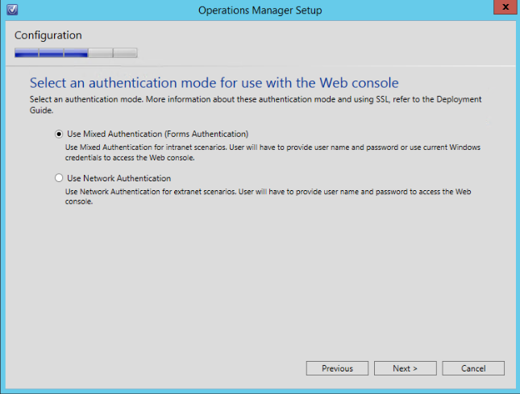This screenshot has height=394, width=520.
Task: Click the last unfilled progress segment
Action: 125,53
